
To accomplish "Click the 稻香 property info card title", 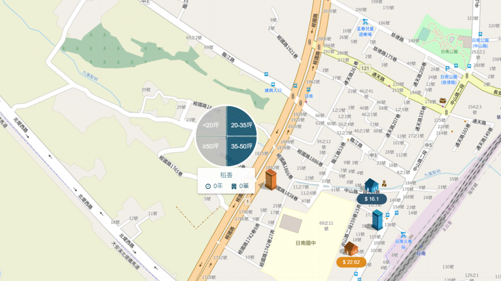I will point(226,175).
